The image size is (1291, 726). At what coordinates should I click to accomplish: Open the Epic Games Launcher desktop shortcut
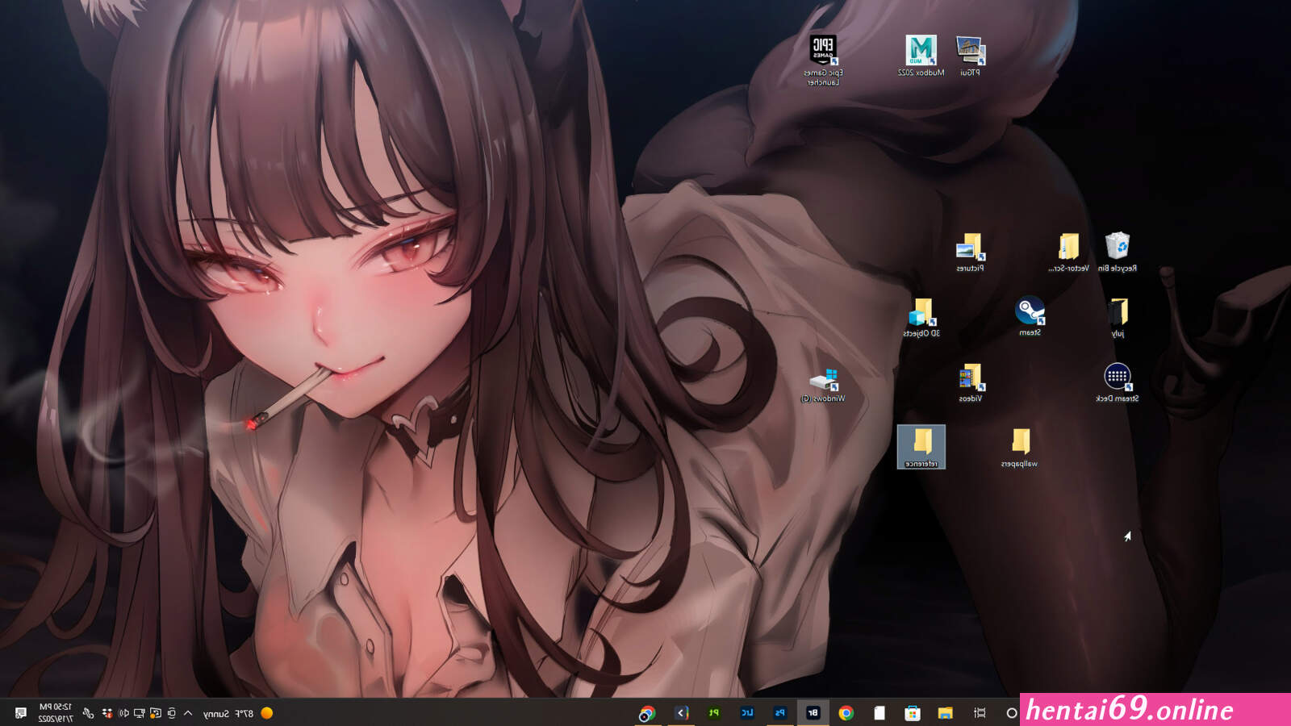click(823, 59)
